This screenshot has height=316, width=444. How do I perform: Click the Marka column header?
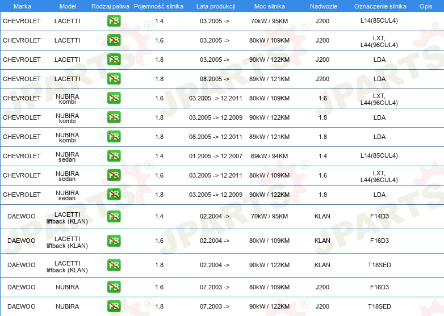pyautogui.click(x=22, y=6)
